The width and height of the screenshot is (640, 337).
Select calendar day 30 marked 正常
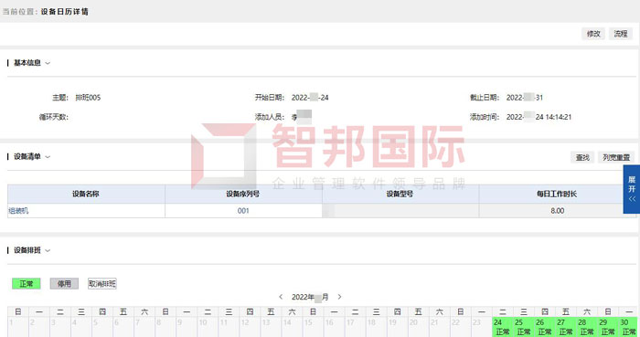(x=629, y=327)
